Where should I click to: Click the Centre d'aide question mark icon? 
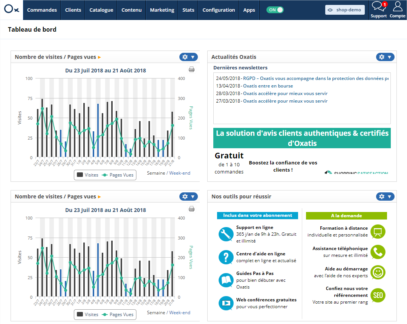coord(226,257)
